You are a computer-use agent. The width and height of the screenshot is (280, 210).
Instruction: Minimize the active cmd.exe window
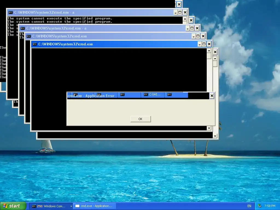[199, 44]
